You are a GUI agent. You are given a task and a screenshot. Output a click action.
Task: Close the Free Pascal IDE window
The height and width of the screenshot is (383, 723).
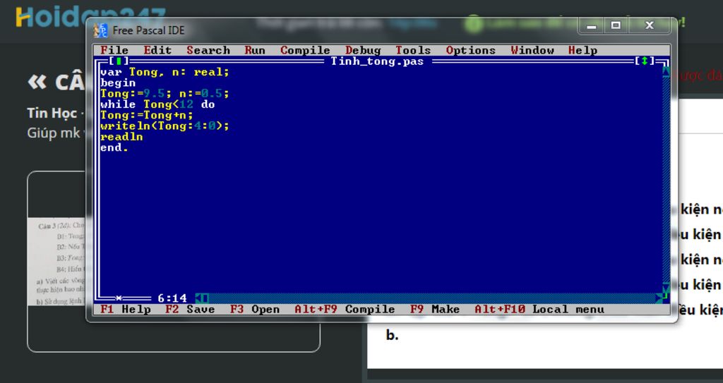(650, 26)
